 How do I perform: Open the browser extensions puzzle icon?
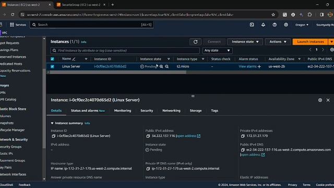[x=309, y=15]
